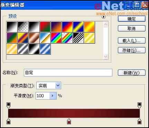Pick the orange-yellow-orange gradient preset

point(89,27)
